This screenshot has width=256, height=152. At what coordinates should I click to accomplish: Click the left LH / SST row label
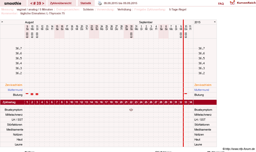(x=17, y=120)
